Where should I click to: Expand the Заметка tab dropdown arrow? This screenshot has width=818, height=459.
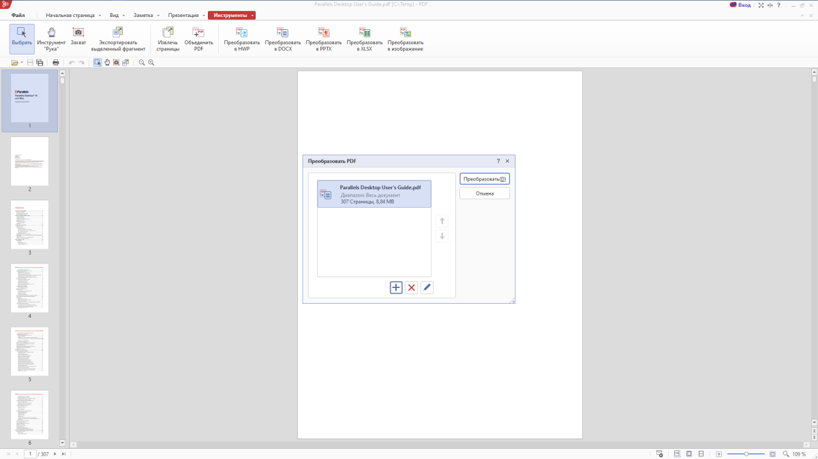pos(158,15)
